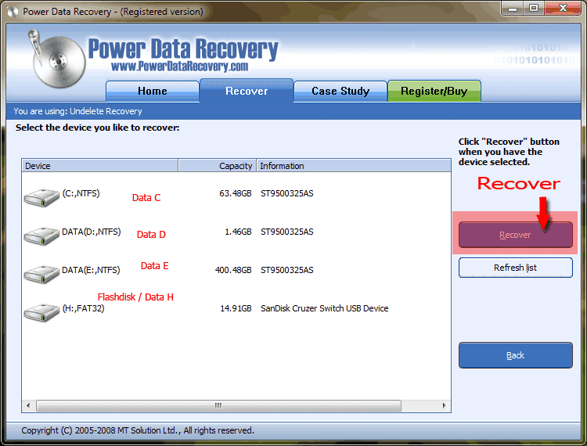587x446 pixels.
Task: Click the Recover button
Action: (x=516, y=235)
